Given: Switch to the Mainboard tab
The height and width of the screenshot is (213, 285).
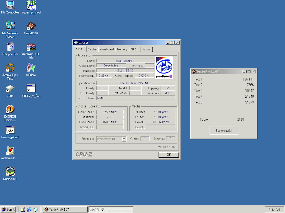Looking at the screenshot, I should click(107, 49).
